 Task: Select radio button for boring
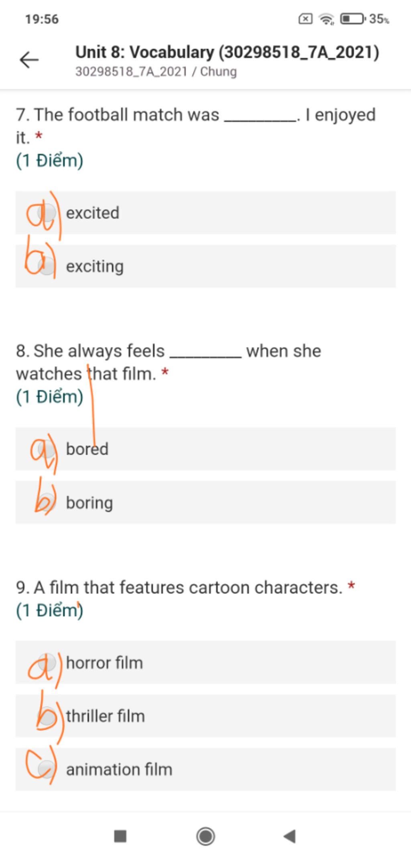point(47,502)
